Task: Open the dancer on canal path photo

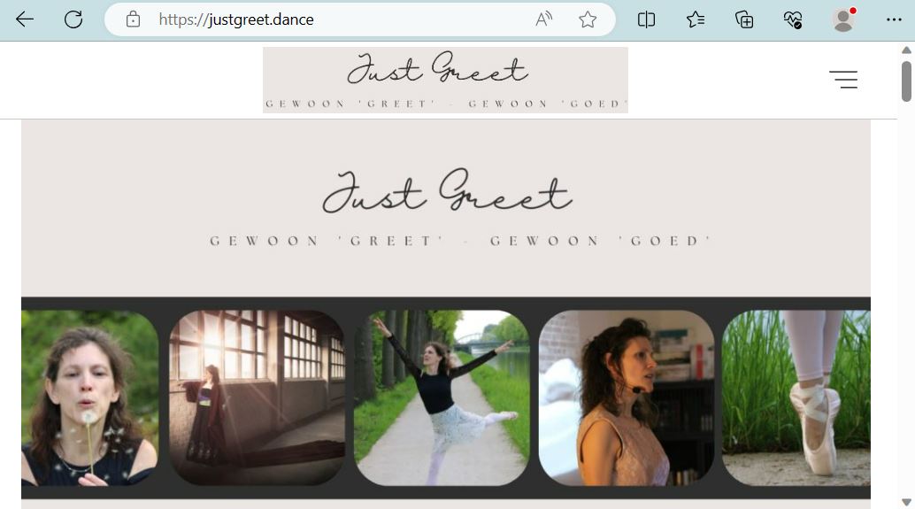Action: [442, 397]
